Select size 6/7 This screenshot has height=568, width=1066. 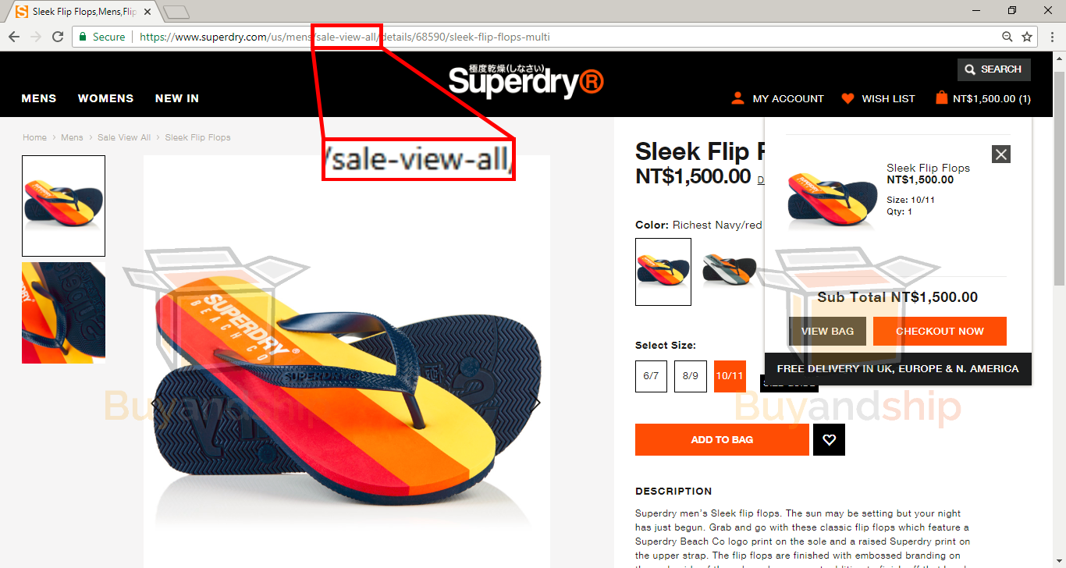651,376
